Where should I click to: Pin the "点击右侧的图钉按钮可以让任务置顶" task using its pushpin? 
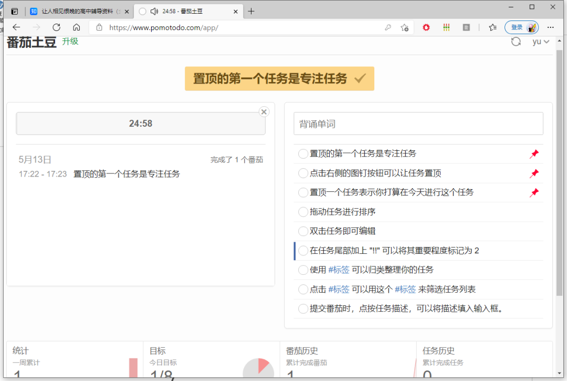point(534,173)
